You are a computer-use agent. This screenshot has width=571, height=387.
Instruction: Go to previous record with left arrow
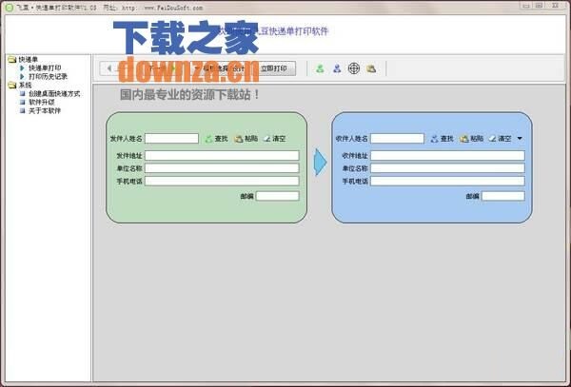tap(108, 68)
